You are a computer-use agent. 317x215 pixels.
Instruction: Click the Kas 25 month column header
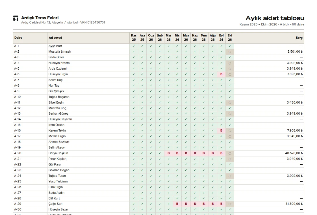134,38
